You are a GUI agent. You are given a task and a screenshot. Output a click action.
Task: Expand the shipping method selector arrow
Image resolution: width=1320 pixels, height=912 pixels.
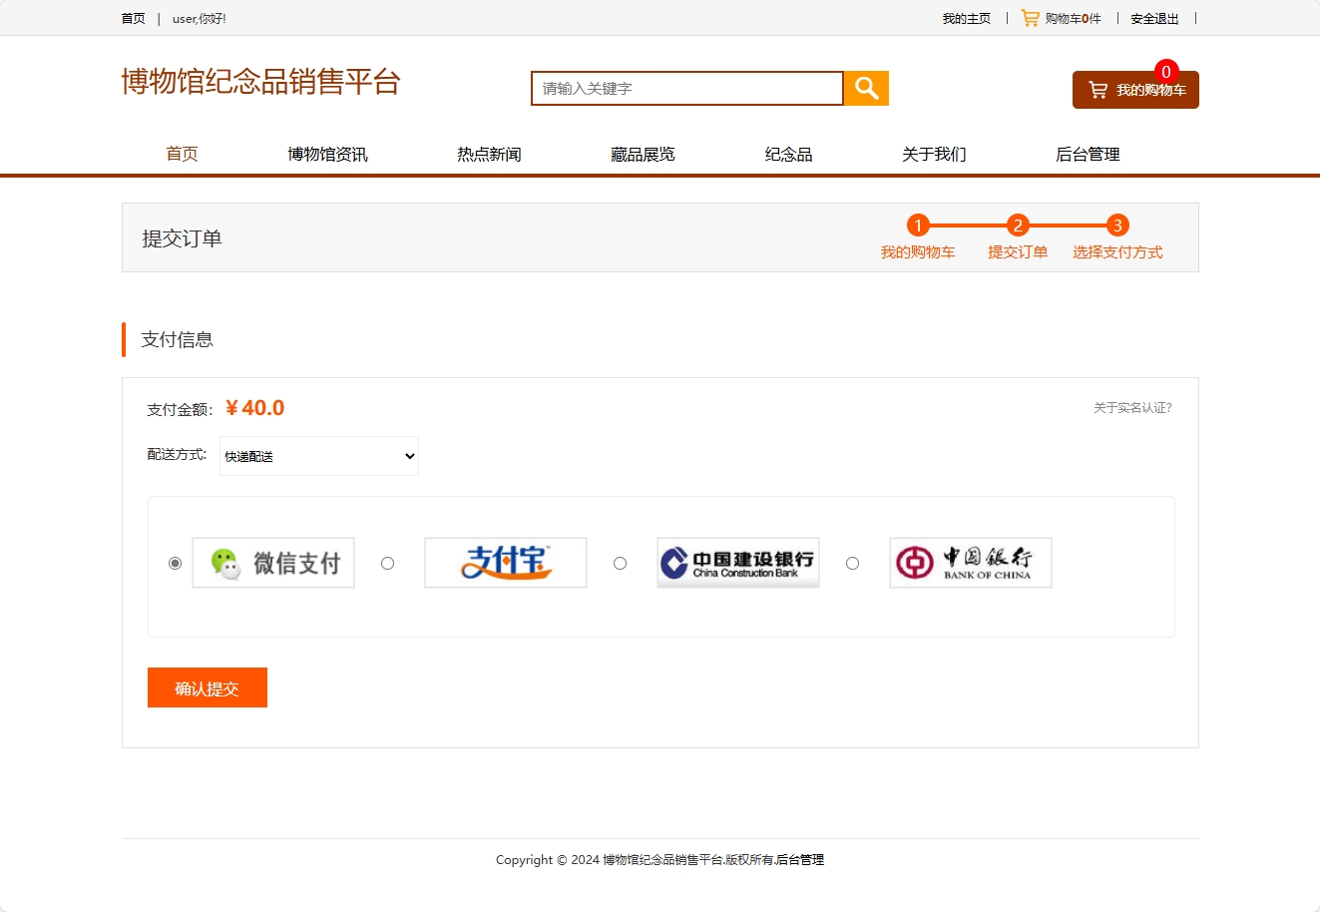coord(407,456)
